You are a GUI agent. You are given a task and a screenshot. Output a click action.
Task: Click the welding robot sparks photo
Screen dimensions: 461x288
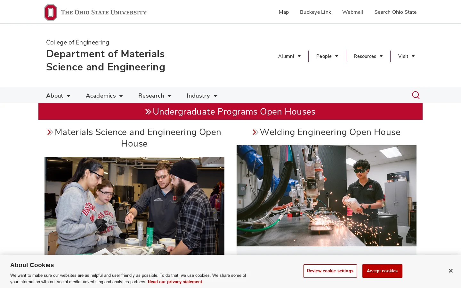(327, 196)
